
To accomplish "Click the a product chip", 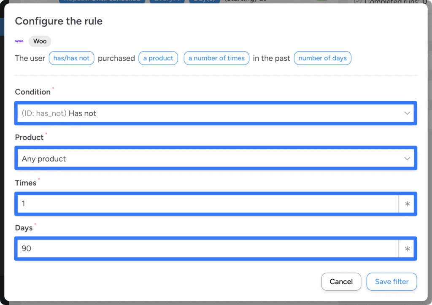I will pos(158,58).
